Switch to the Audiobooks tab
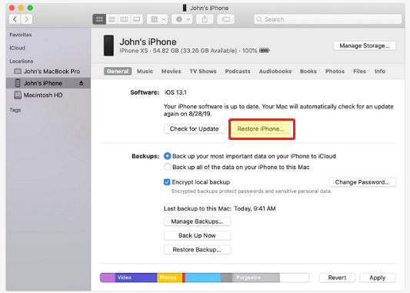Screen dimensions: 410x293 [275, 71]
